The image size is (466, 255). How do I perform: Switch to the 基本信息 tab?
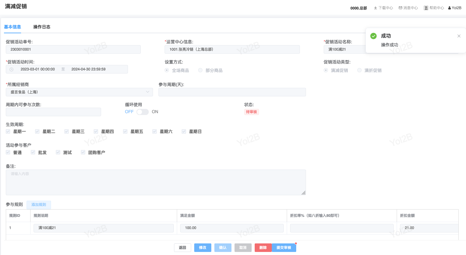click(13, 27)
